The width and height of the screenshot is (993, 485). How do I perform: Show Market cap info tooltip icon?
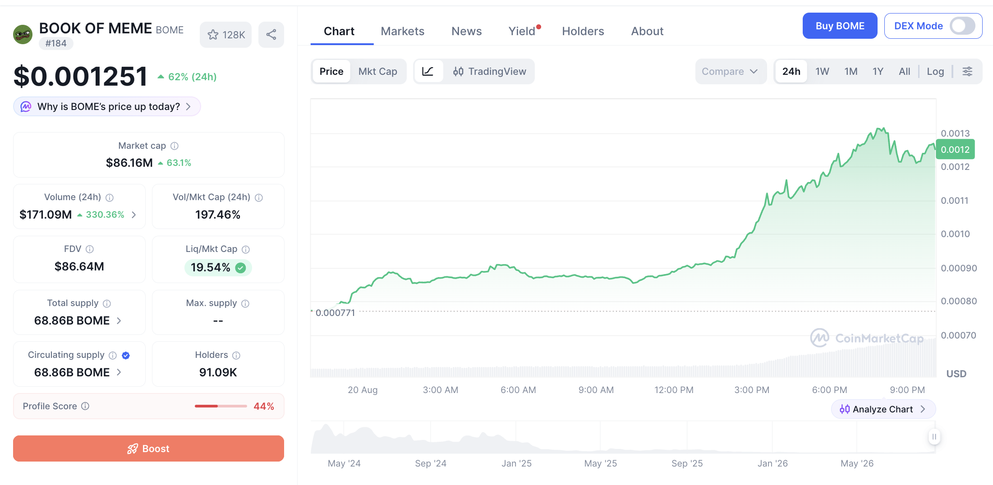click(x=175, y=146)
